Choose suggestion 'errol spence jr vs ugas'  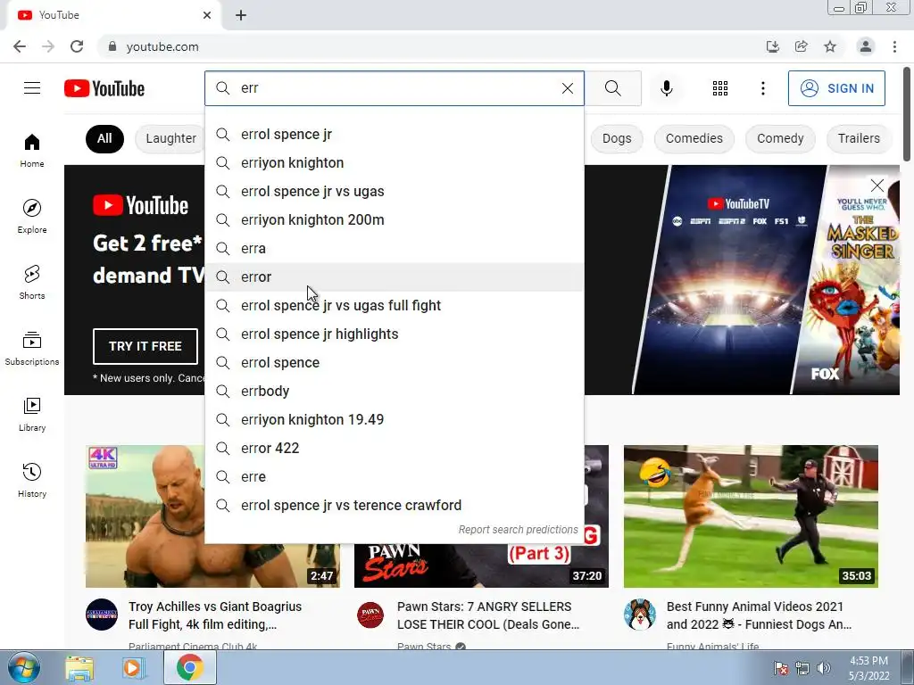click(394, 191)
